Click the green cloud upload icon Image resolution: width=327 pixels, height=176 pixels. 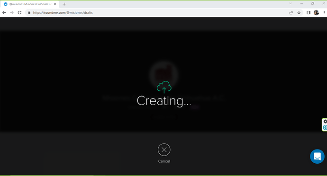(164, 87)
